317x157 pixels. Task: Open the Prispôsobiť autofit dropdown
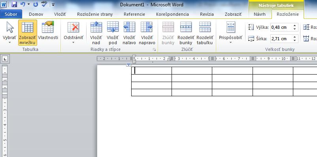230,33
